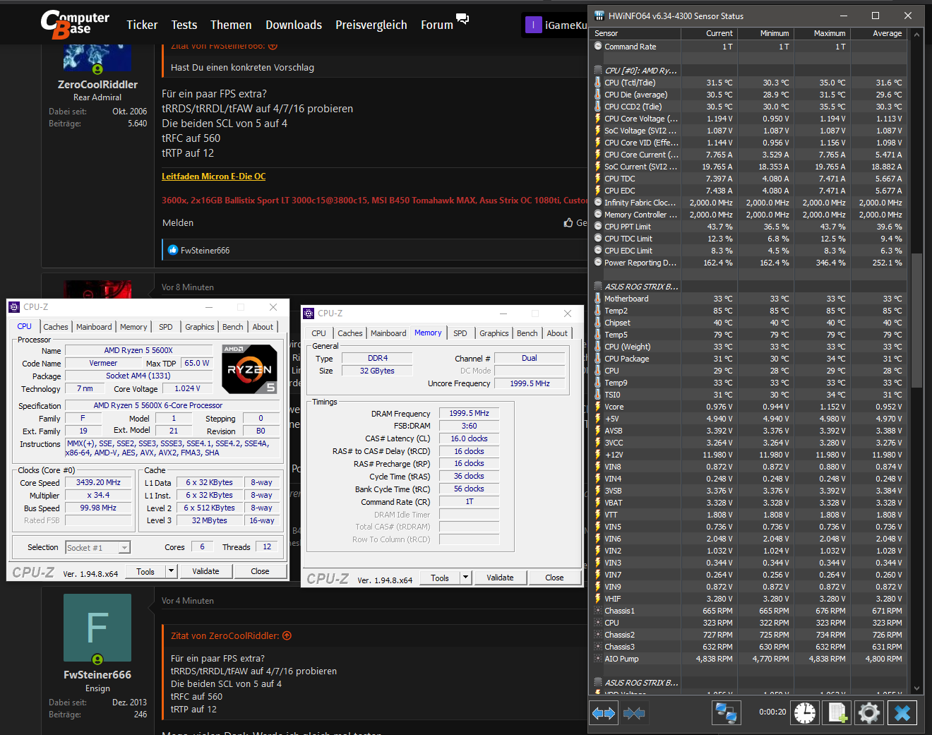Click Vcore voltage lightning icon
The image size is (932, 735).
point(598,407)
